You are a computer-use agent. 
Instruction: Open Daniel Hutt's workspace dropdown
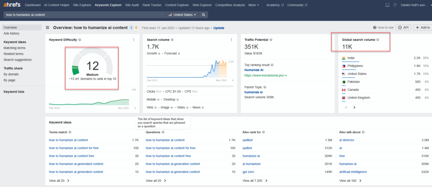416,5
